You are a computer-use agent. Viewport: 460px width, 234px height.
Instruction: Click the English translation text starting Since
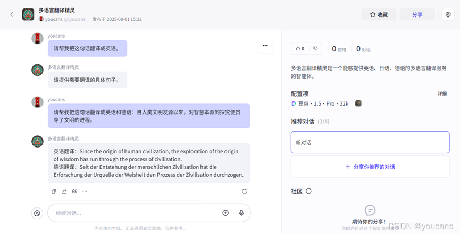coord(146,155)
